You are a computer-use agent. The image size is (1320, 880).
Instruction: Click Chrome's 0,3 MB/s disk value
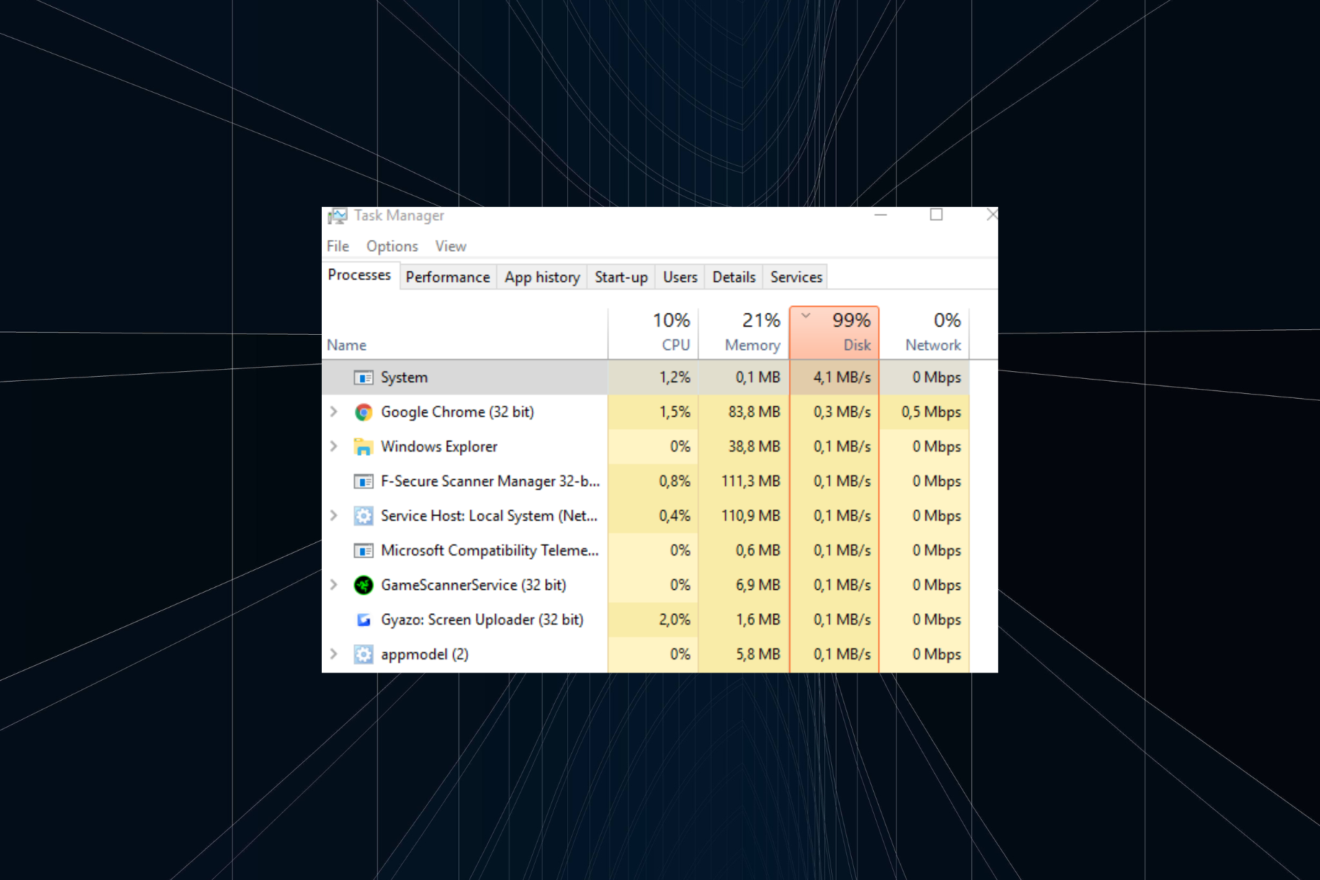click(842, 412)
